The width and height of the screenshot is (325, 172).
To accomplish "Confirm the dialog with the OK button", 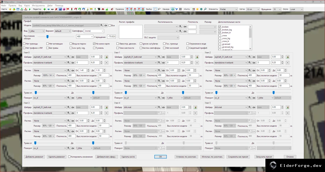I will point(160,157).
